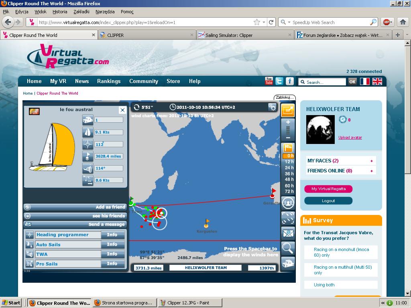Image resolution: width=411 pixels, height=308 pixels.
Task: Open the podium rankings icon
Action: coord(288,263)
